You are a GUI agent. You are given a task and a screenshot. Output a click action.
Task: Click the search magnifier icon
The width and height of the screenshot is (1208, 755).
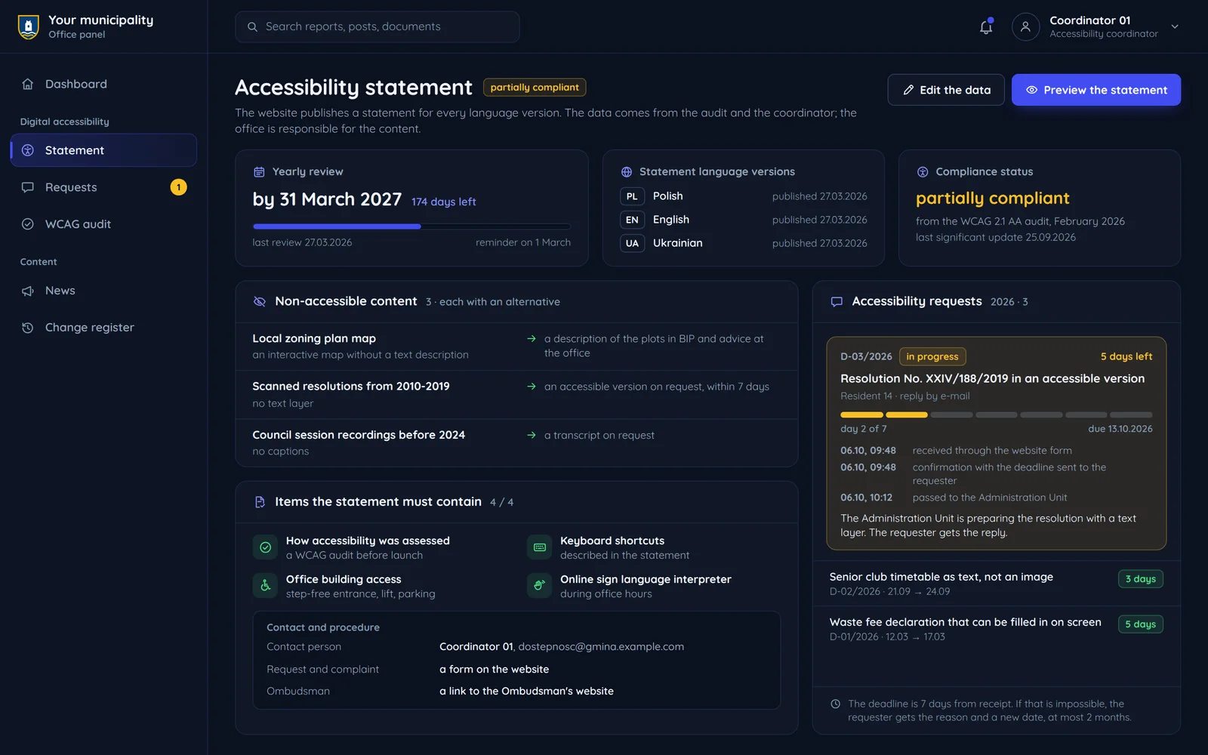tap(252, 26)
